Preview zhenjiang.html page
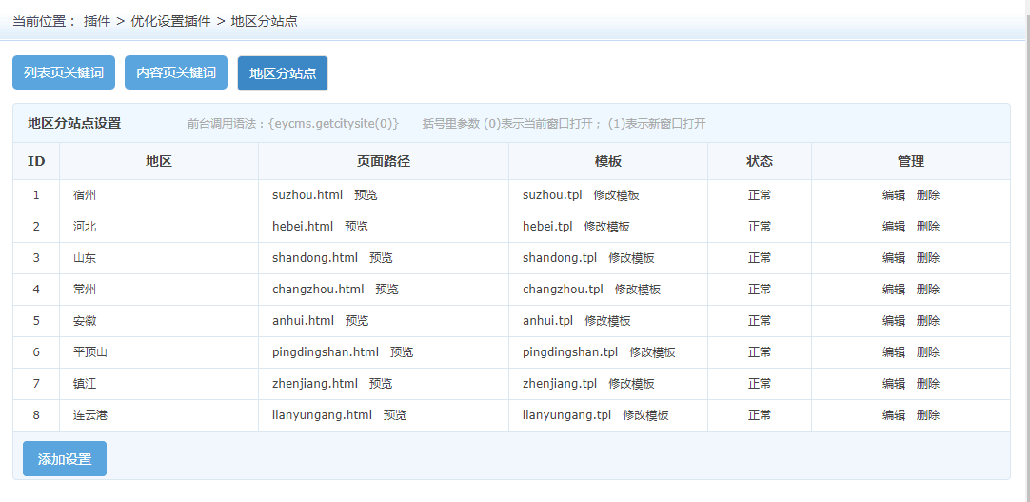 (x=381, y=384)
